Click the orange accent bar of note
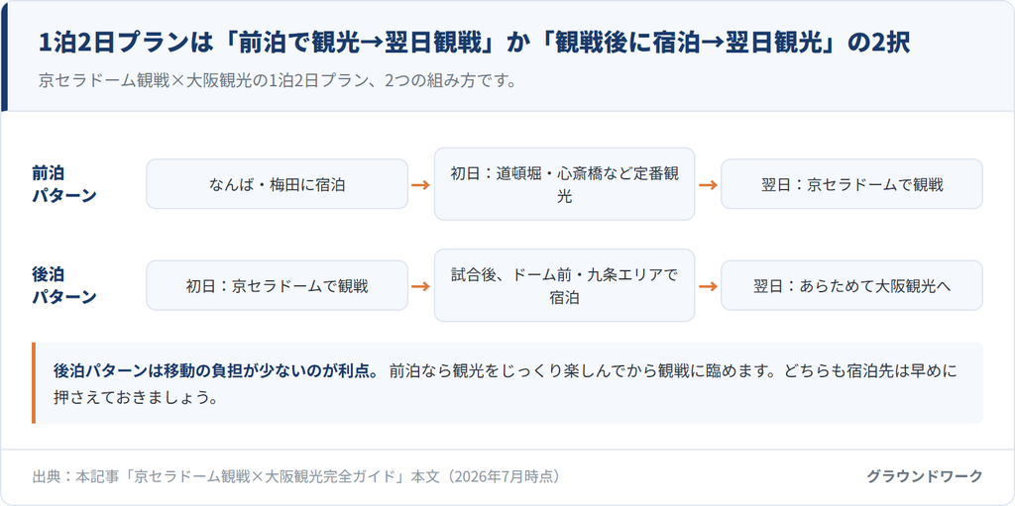 [x=34, y=383]
